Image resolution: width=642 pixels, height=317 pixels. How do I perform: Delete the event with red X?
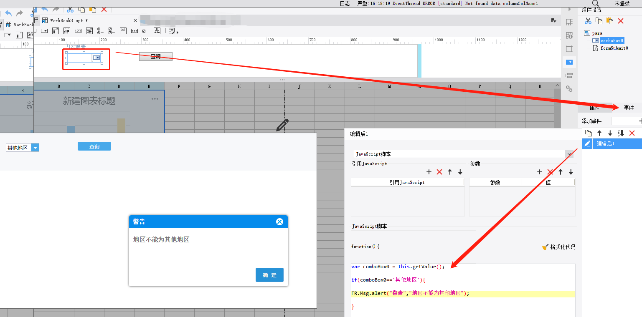click(x=632, y=133)
